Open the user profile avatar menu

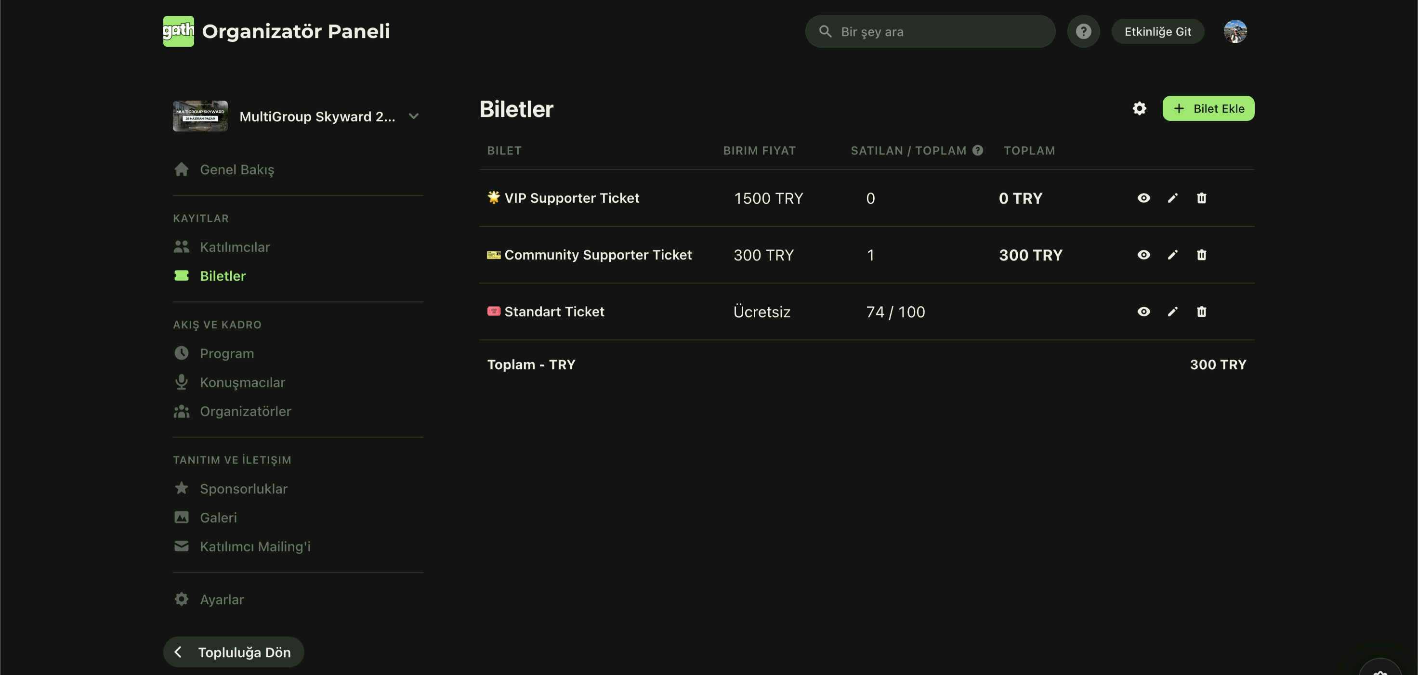tap(1234, 31)
